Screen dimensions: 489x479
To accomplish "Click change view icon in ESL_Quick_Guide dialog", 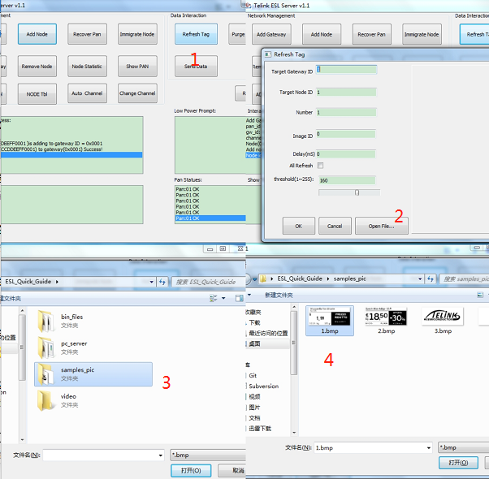I will click(x=214, y=298).
